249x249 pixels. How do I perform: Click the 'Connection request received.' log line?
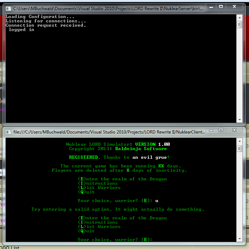pos(46,25)
